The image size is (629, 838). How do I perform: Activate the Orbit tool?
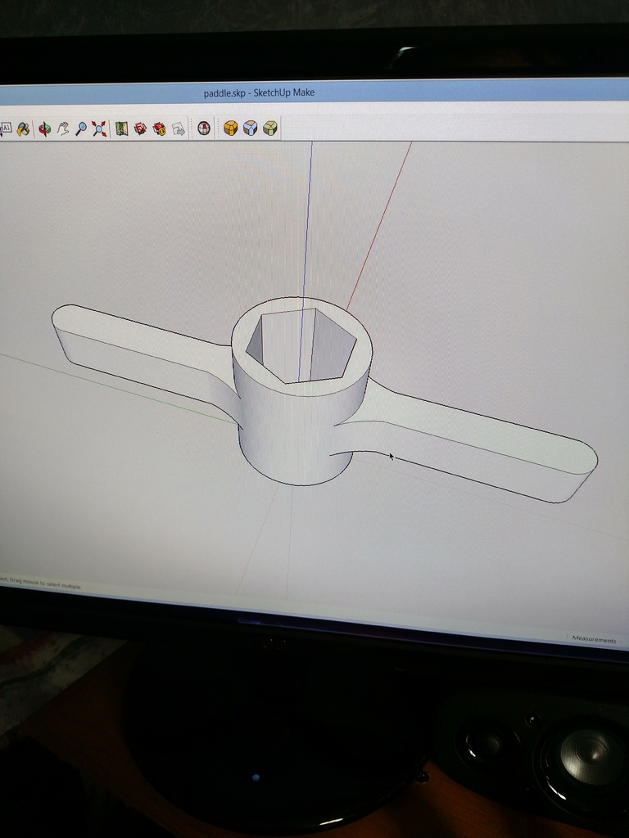click(44, 128)
